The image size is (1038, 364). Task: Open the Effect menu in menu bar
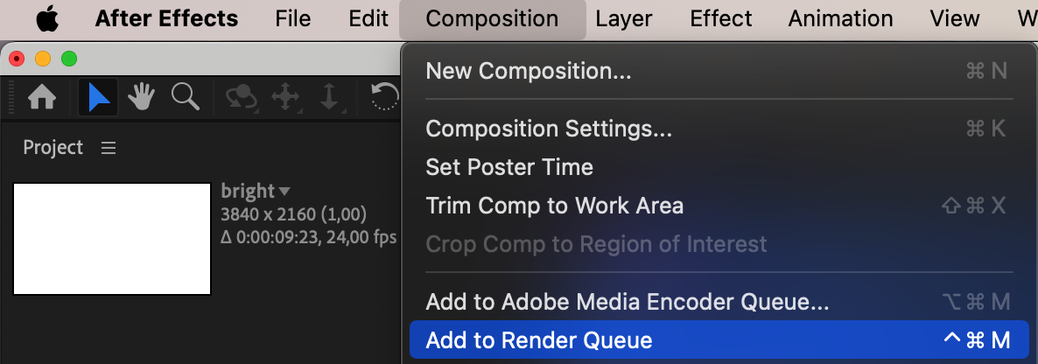click(720, 18)
